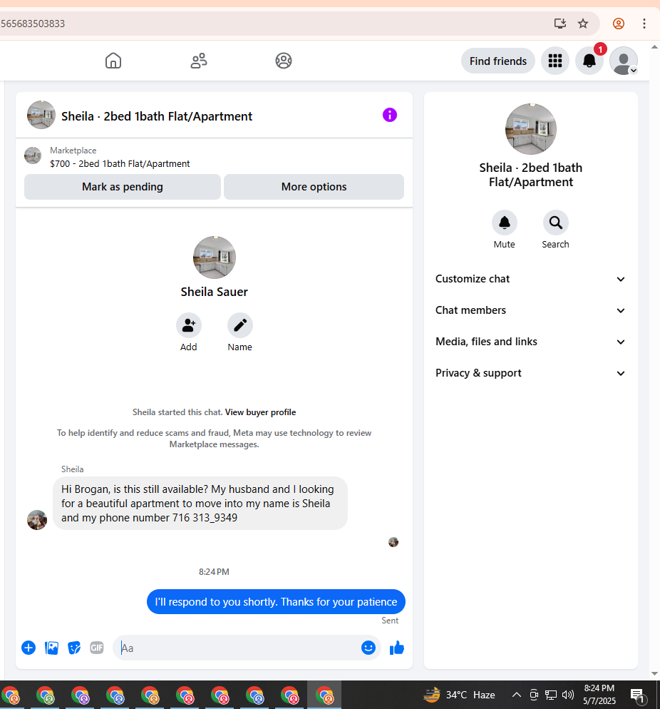Click the taskbar network icon

pos(551,695)
